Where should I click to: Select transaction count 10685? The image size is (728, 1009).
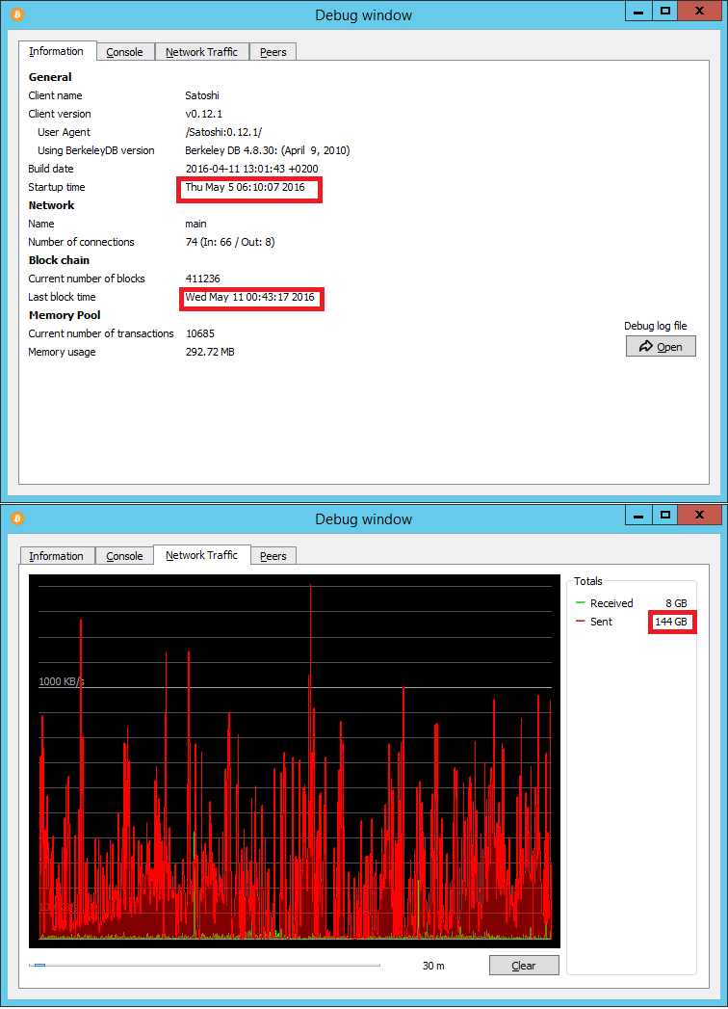pos(200,334)
